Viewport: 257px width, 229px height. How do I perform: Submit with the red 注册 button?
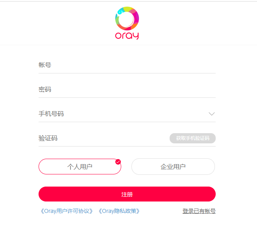pyautogui.click(x=127, y=194)
